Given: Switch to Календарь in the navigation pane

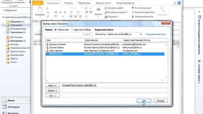Looking at the screenshot, I should (x=14, y=107).
